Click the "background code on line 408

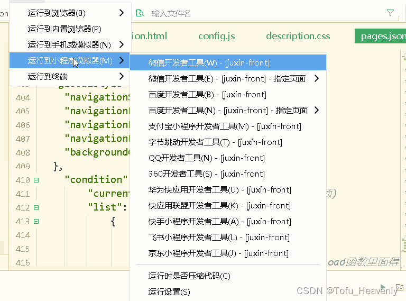[x=97, y=152]
